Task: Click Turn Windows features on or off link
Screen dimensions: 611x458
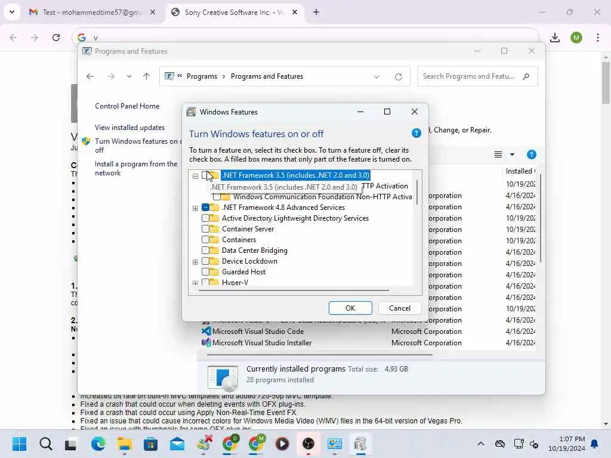Action: (x=138, y=146)
